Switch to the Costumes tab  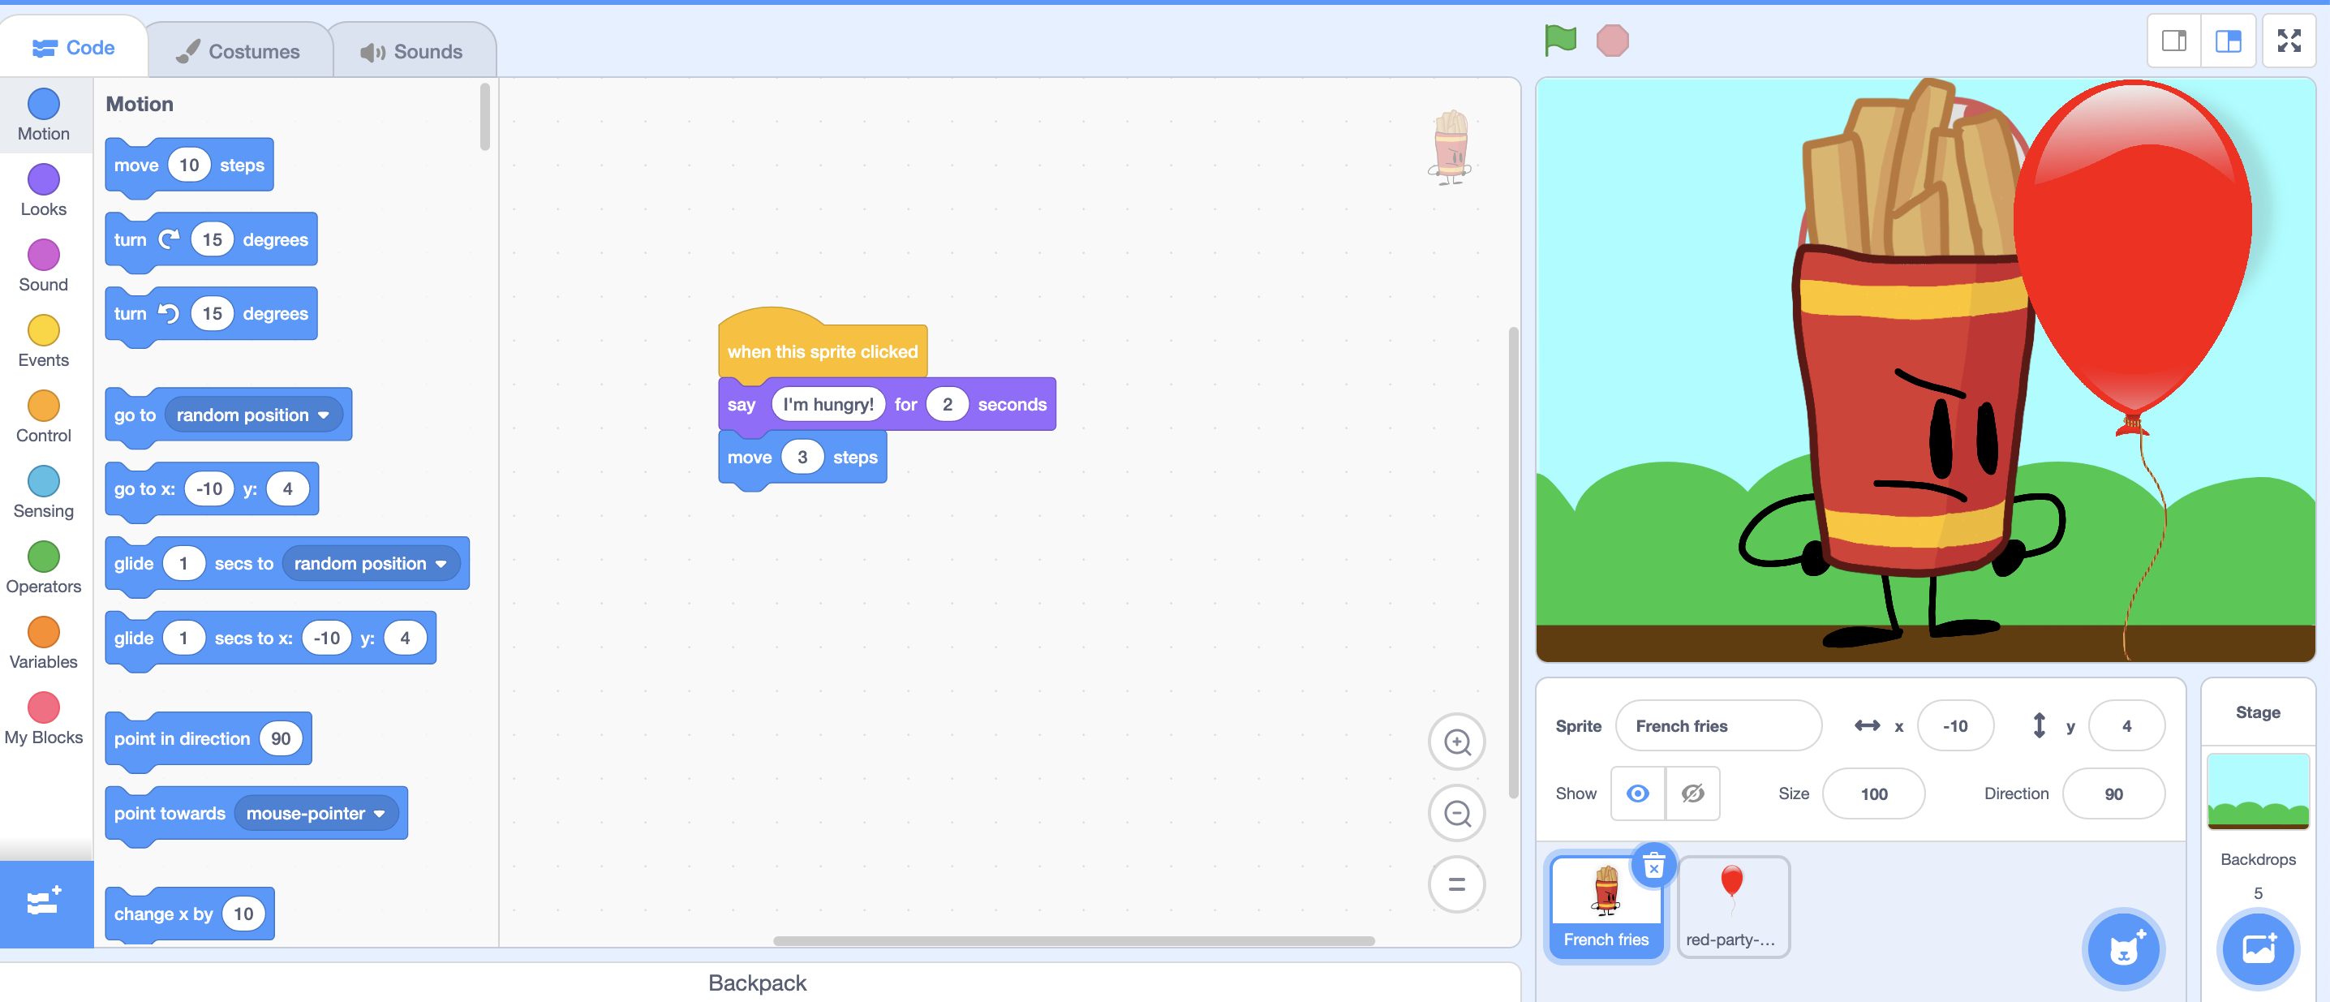point(238,52)
